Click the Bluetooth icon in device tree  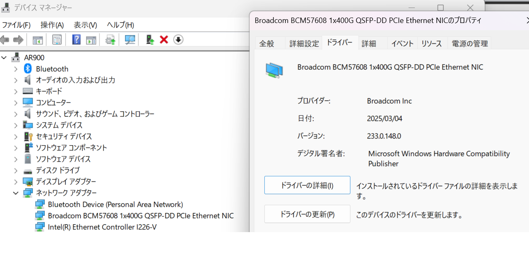pyautogui.click(x=28, y=69)
